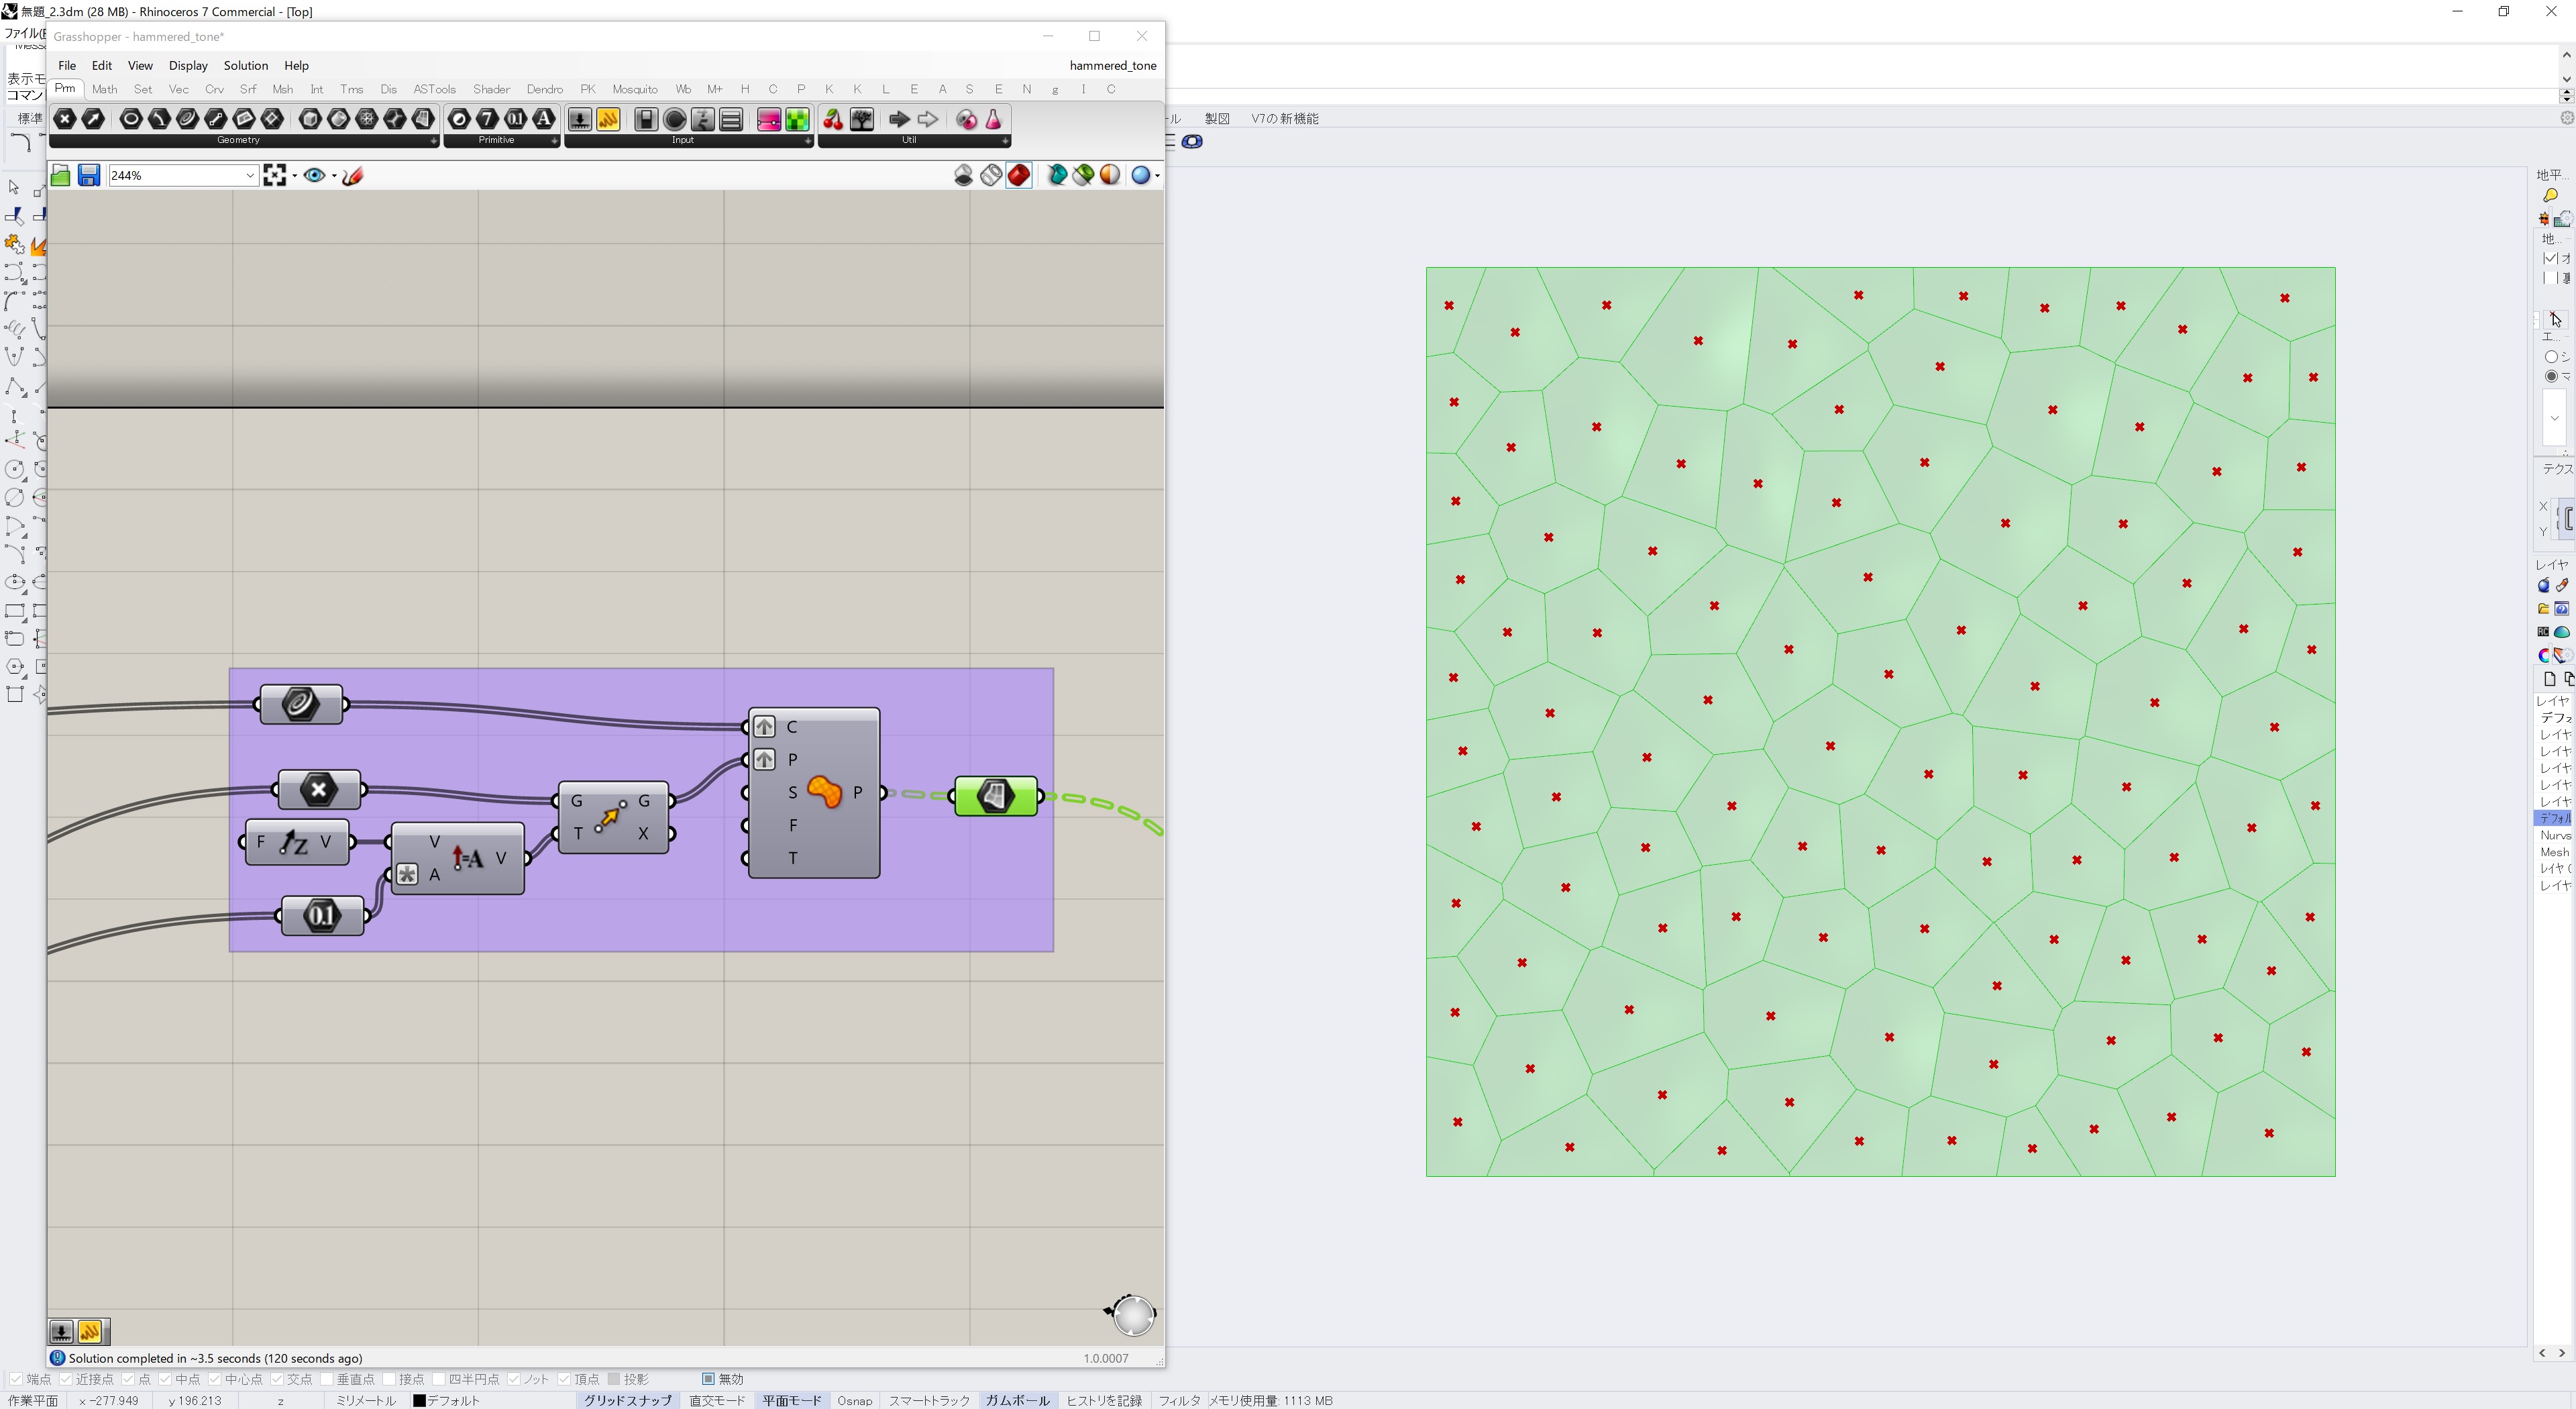
Task: Click the green Mesh parameter node
Action: pos(996,796)
